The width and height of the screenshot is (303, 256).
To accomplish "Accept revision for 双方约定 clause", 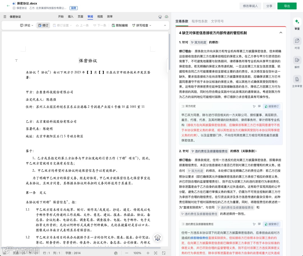I will click(x=272, y=107).
